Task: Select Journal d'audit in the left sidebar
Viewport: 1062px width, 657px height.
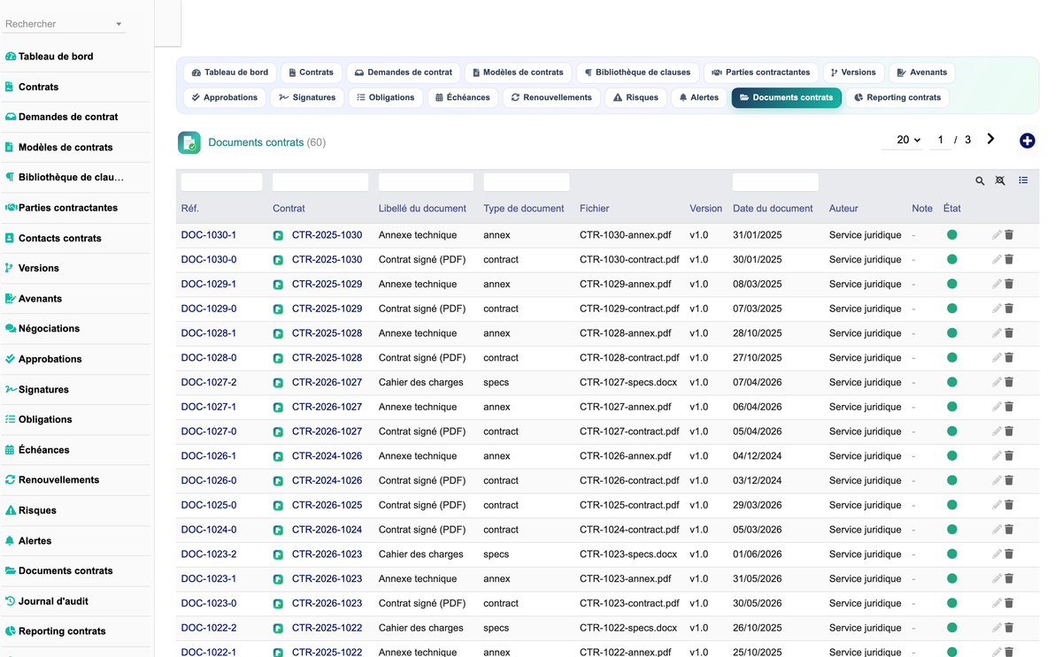Action: 53,601
